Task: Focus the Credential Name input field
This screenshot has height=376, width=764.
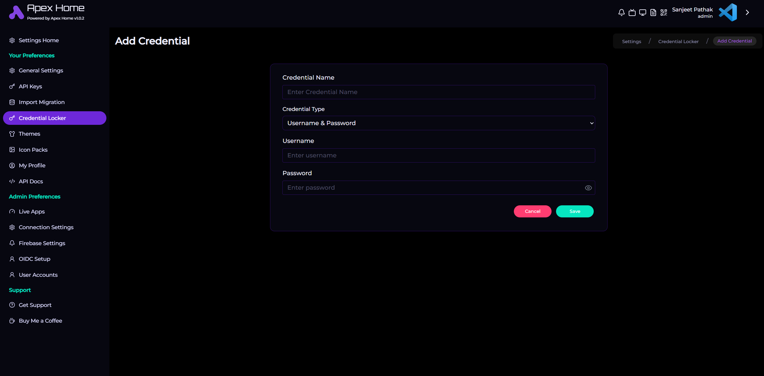Action: click(439, 92)
